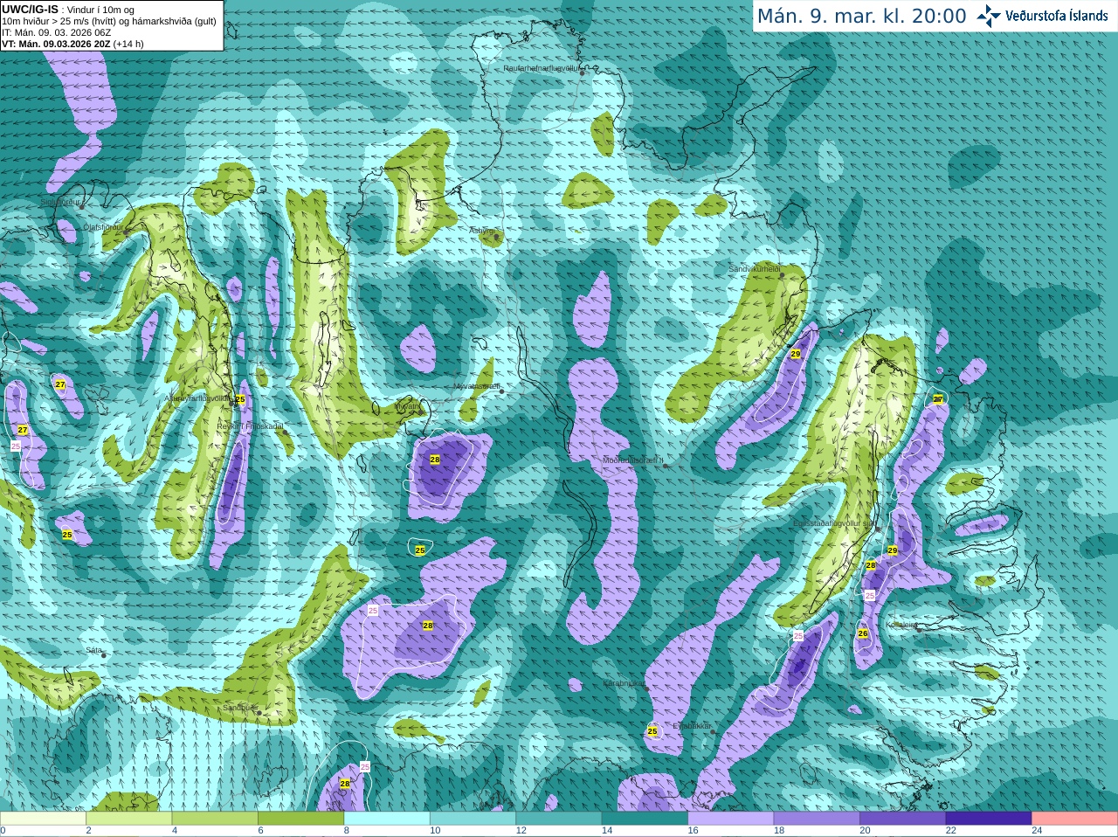Click the yellow 25 gust marker beside Akureyrarflugvöllur
1118x837 pixels.
pyautogui.click(x=240, y=399)
